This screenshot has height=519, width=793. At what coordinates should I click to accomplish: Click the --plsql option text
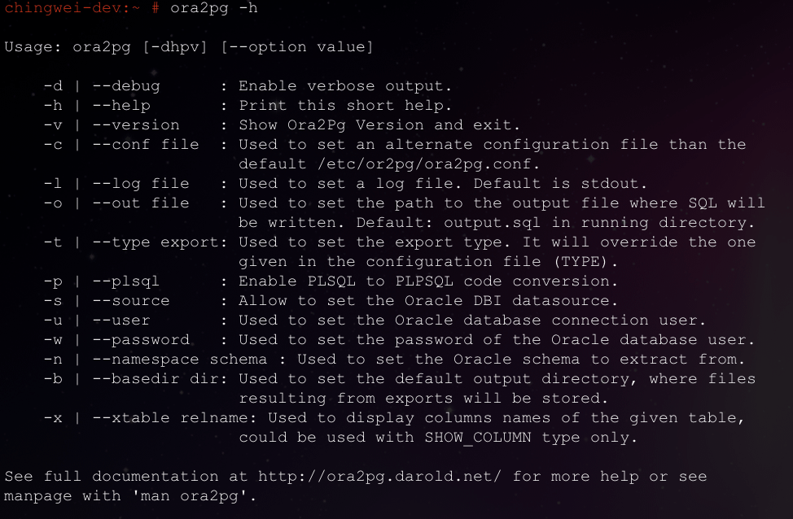point(126,281)
